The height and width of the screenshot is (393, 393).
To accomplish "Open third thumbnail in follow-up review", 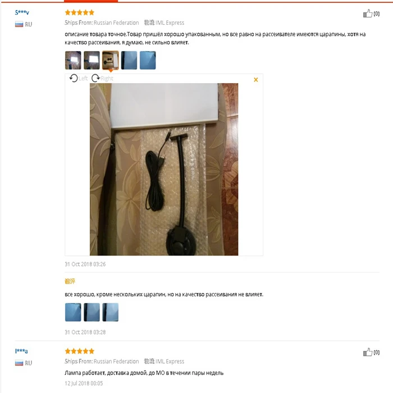I will 110,312.
